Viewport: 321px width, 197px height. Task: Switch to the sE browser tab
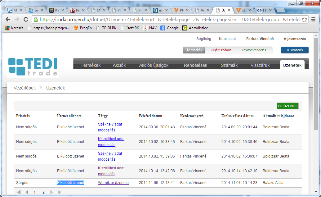click(243, 10)
